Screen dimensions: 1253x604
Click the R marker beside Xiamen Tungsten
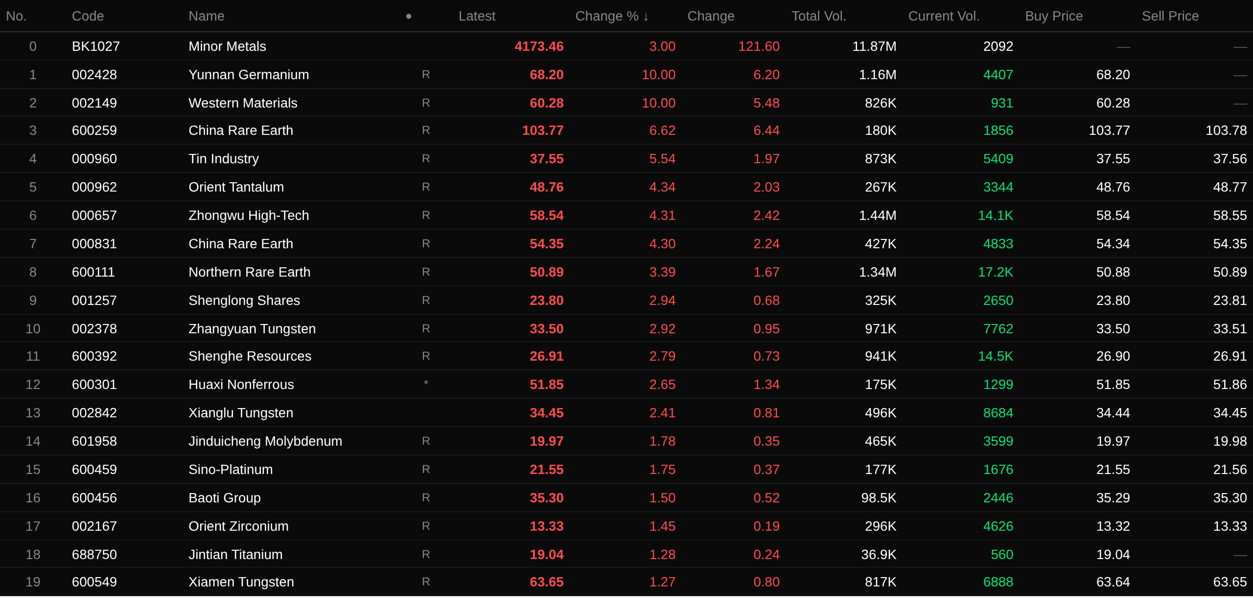[x=426, y=582]
